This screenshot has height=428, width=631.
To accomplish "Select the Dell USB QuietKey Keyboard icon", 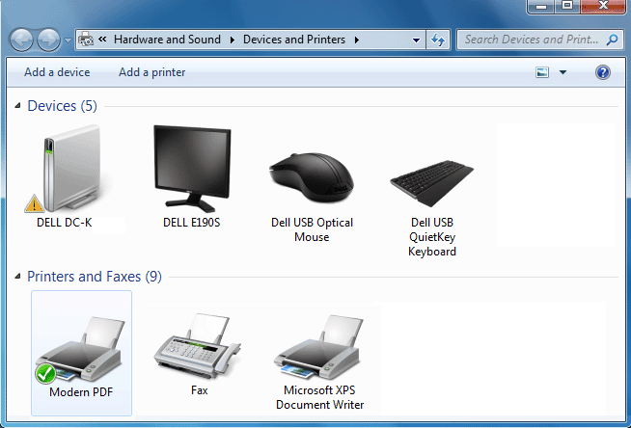I will tap(432, 183).
